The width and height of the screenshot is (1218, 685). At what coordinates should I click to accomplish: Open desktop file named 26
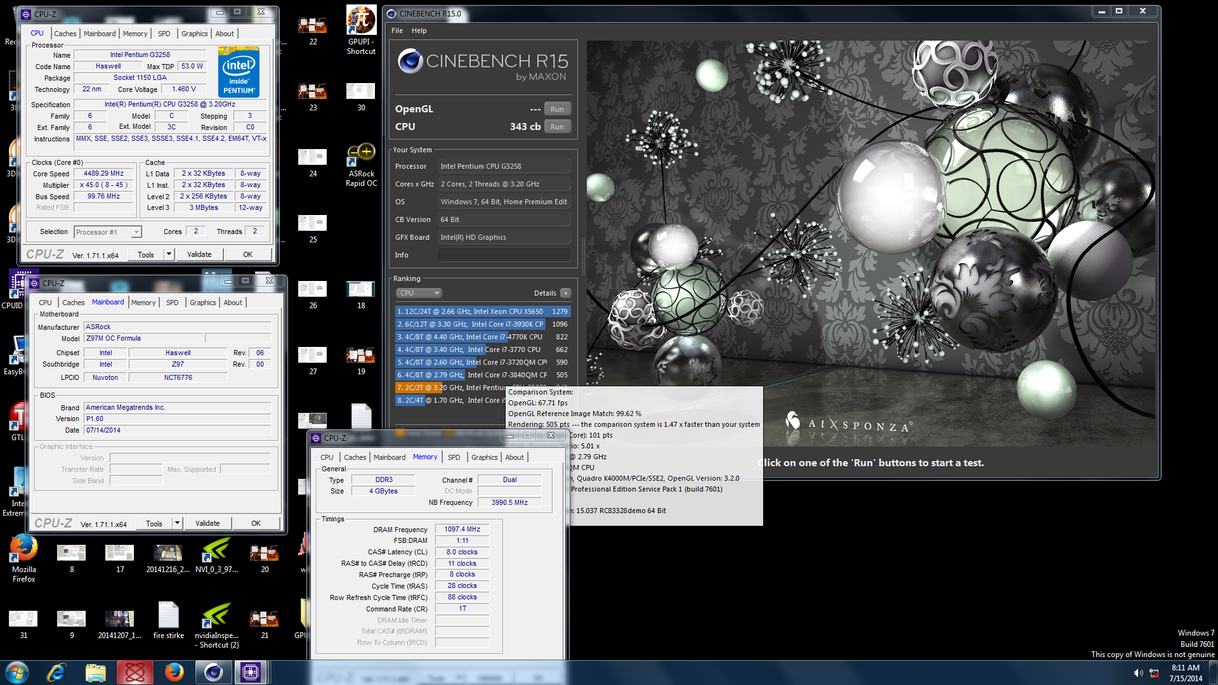click(x=313, y=294)
